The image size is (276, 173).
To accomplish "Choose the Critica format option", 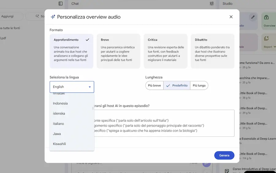I will [x=166, y=51].
